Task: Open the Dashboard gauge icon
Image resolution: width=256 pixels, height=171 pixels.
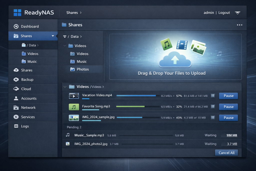Action: coord(16,26)
